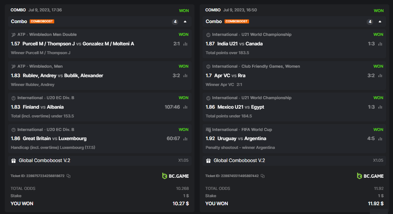Open stats for Rublev vs Bublik

185,76
